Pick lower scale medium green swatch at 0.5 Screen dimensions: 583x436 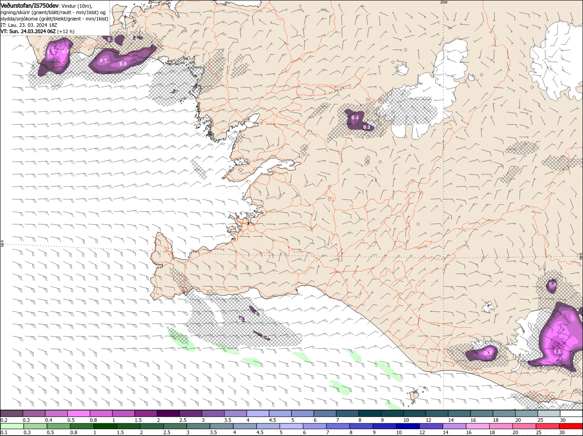(x=58, y=426)
